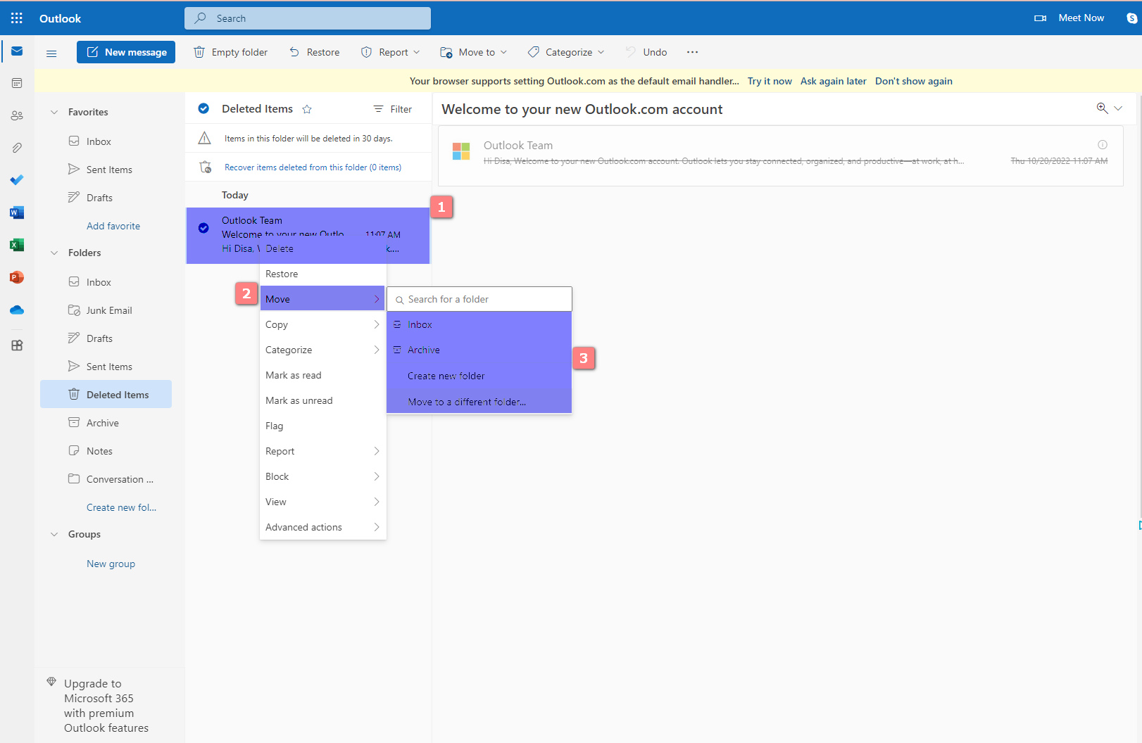The width and height of the screenshot is (1142, 743).
Task: Collapse the Folders section
Action: [x=54, y=253]
